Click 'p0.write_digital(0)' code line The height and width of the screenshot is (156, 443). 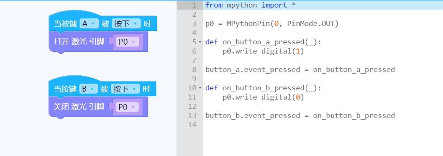[263, 97]
